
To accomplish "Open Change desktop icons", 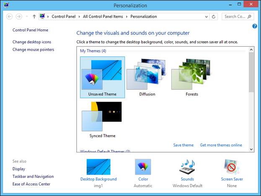I will pos(32,42).
